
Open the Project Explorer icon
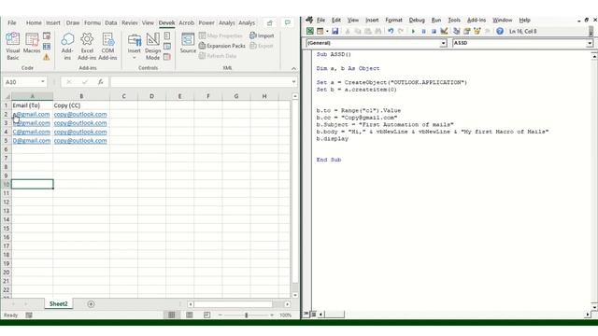coord(457,31)
